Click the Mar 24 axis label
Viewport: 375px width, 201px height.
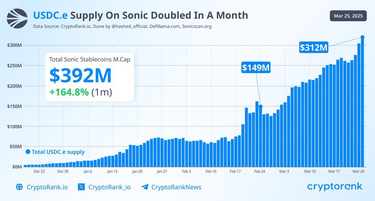[x=358, y=171]
